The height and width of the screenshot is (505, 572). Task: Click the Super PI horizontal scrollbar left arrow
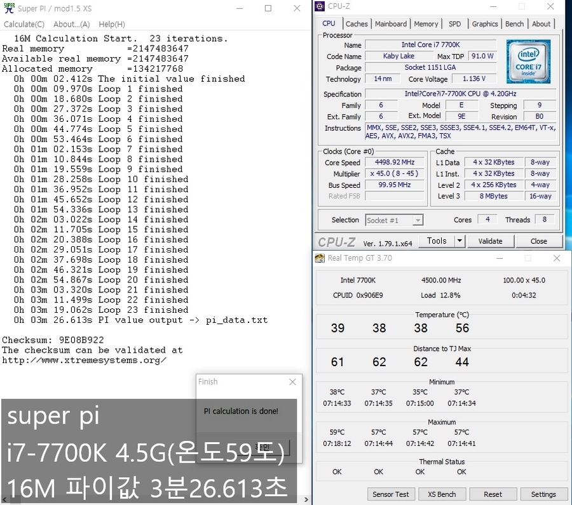[4, 499]
